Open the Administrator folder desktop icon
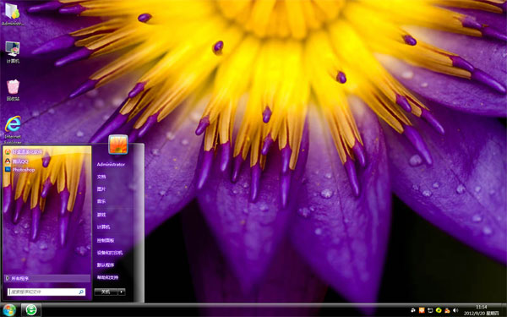 13,14
